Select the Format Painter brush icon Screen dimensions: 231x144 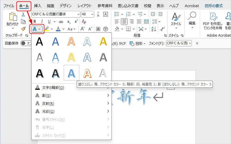coord(23,29)
